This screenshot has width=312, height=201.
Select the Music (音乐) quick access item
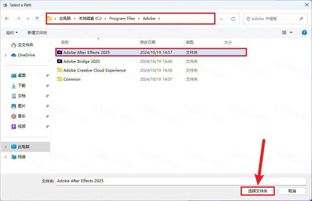tap(21, 116)
